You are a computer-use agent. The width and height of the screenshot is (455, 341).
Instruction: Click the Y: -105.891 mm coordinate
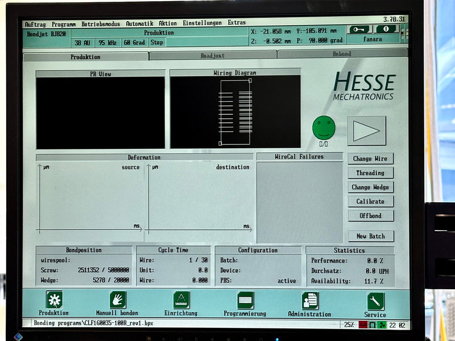pyautogui.click(x=317, y=31)
